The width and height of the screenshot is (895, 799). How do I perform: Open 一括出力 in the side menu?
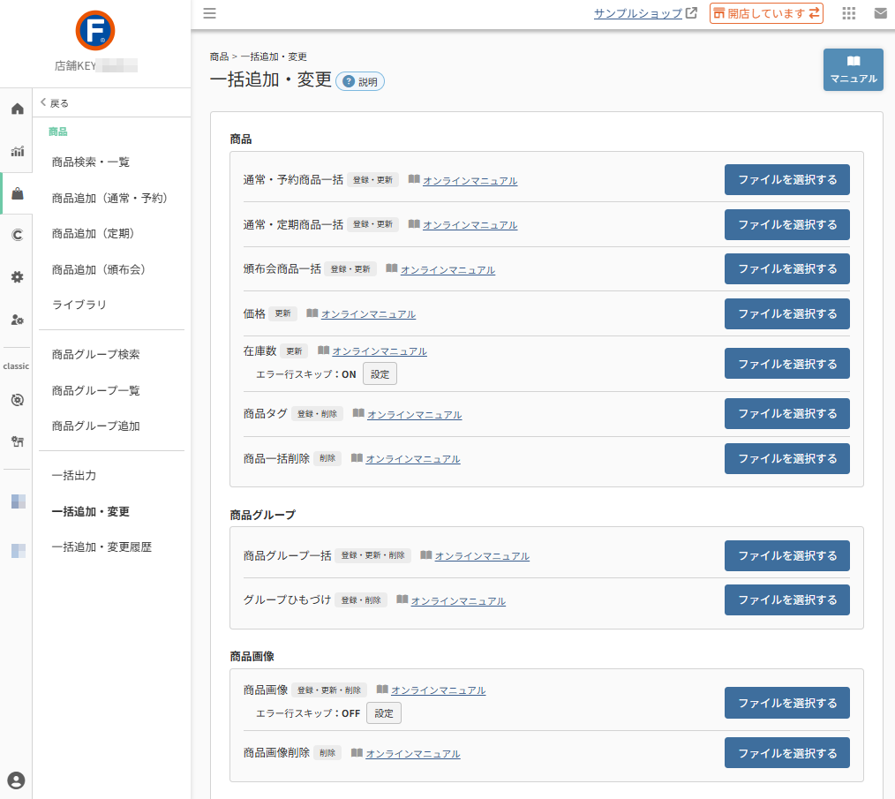[73, 476]
